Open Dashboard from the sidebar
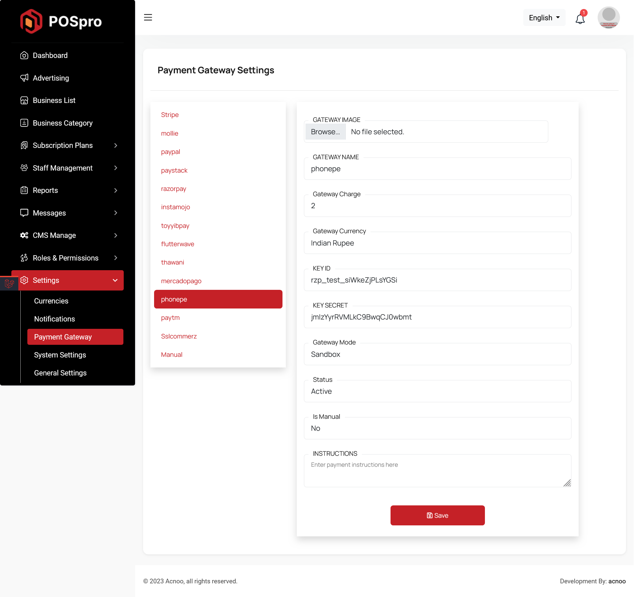Viewport: 640px width, 603px height. [x=50, y=55]
